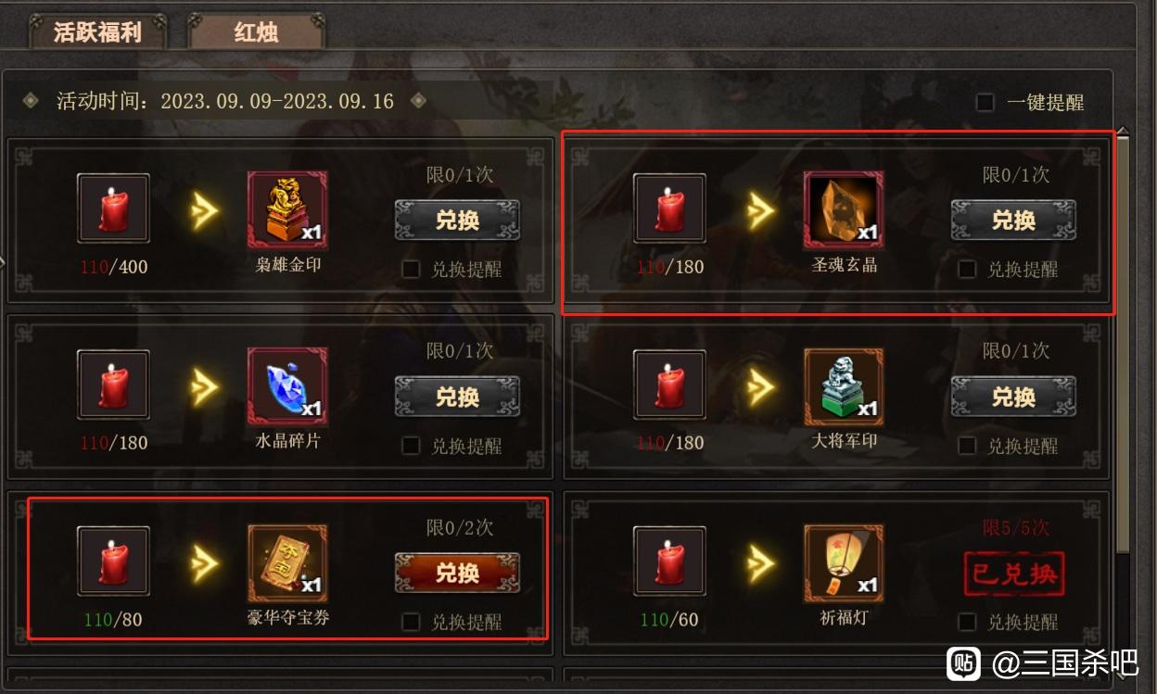Click the red candle icon showing 110/400
The image size is (1157, 694).
point(113,210)
